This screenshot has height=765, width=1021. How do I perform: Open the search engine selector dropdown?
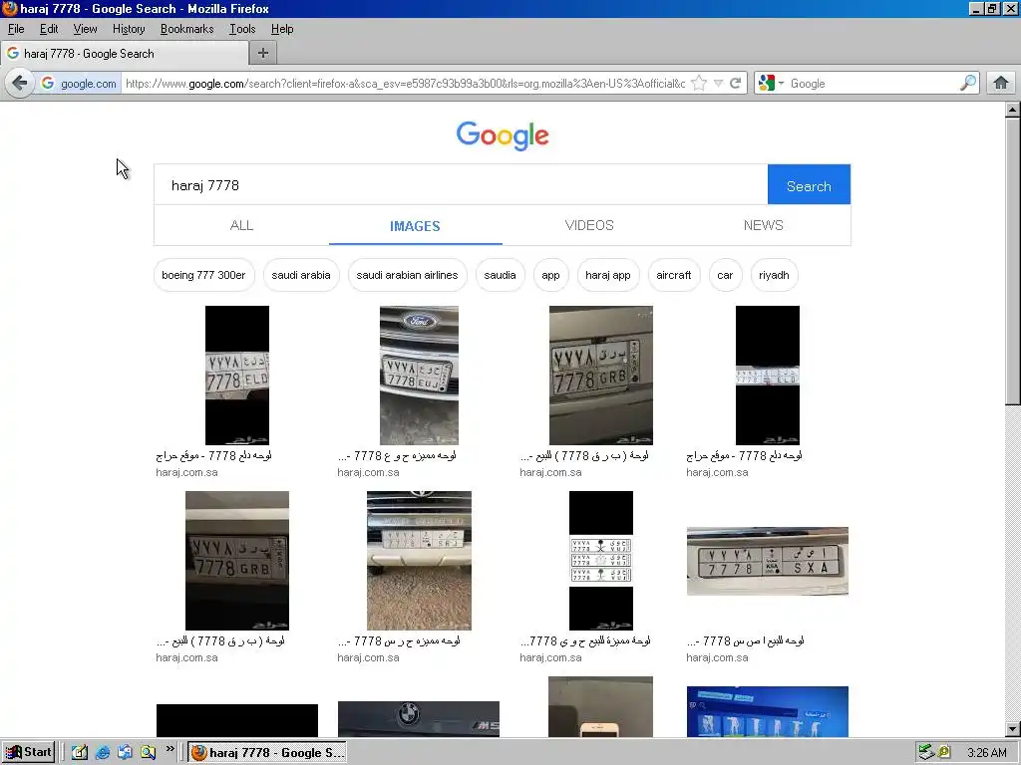pos(771,84)
